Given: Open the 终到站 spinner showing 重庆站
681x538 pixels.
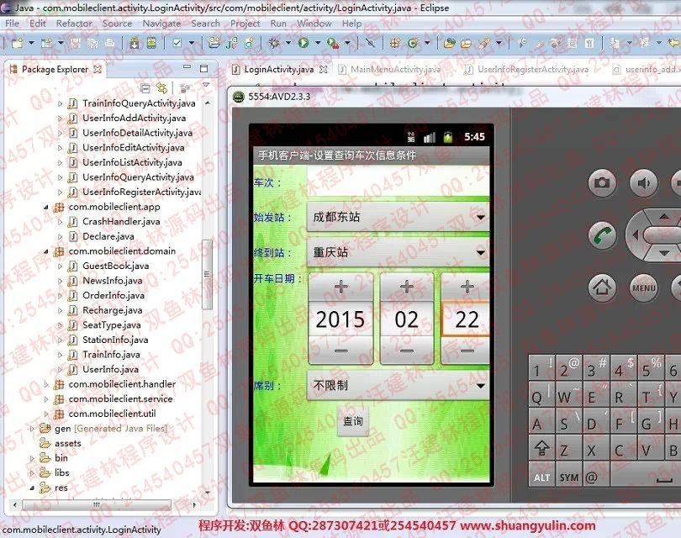Looking at the screenshot, I should tap(398, 252).
